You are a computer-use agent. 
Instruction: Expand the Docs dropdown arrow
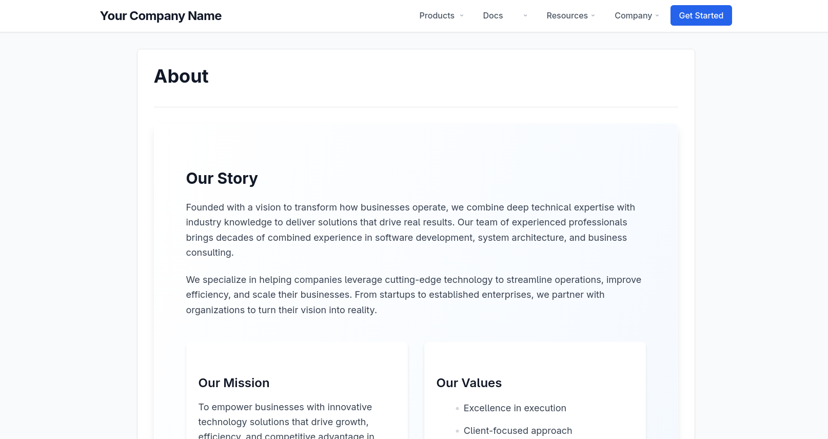(525, 15)
